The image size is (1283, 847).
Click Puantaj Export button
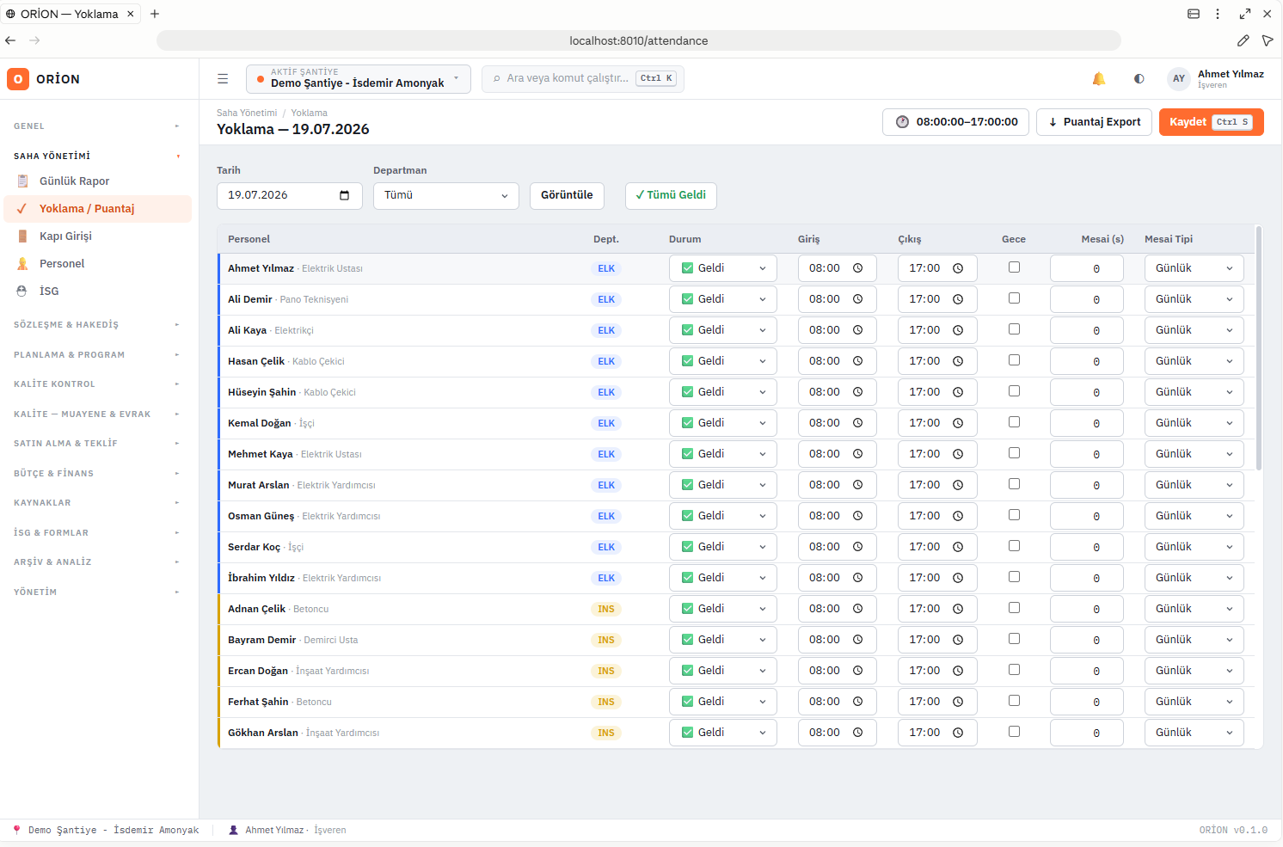[x=1094, y=122]
